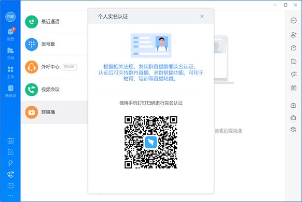Click the 使用手机钉钉扫码进行实名认证 text
Viewport: 302px width, 202px height.
pyautogui.click(x=151, y=103)
